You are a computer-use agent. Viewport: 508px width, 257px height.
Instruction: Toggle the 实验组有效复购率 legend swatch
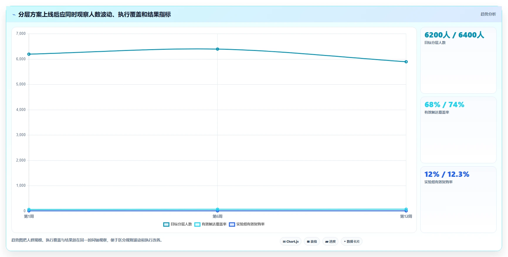pyautogui.click(x=232, y=225)
